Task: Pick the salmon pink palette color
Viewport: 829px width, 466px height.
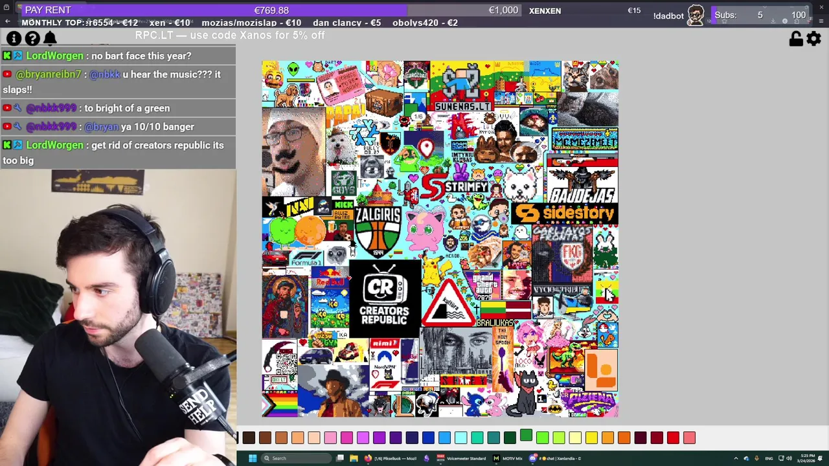Action: (689, 438)
